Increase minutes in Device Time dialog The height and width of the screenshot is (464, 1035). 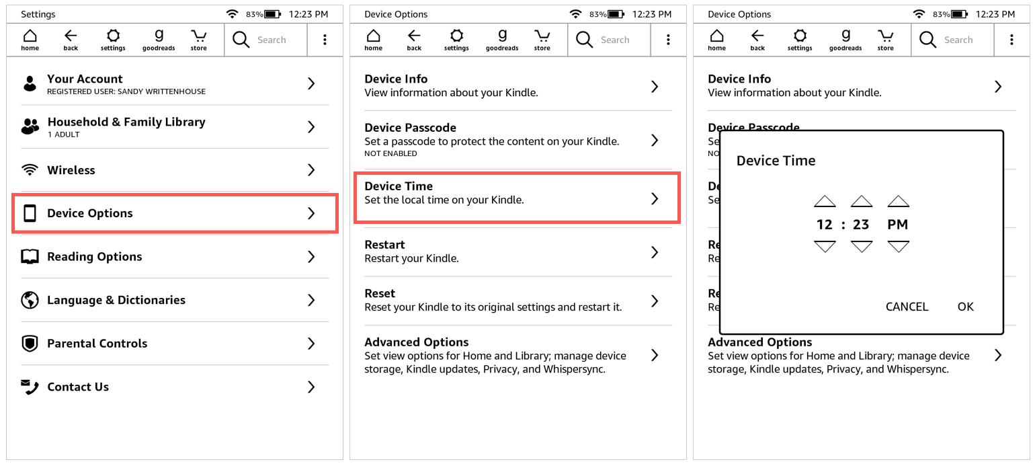point(862,201)
